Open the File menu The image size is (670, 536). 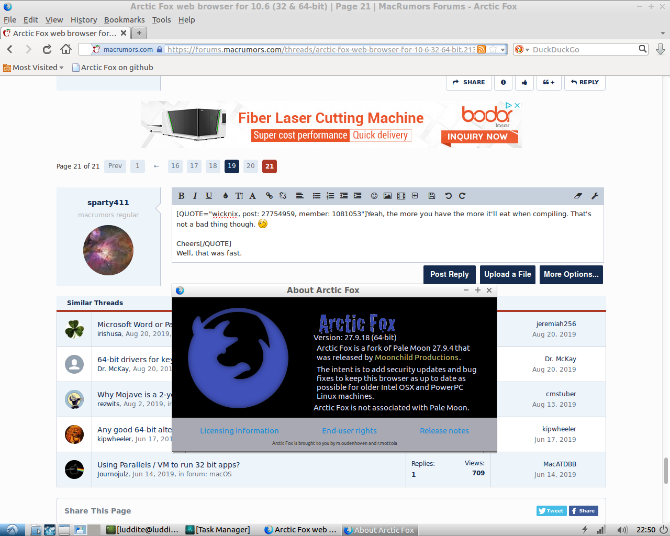[10, 20]
